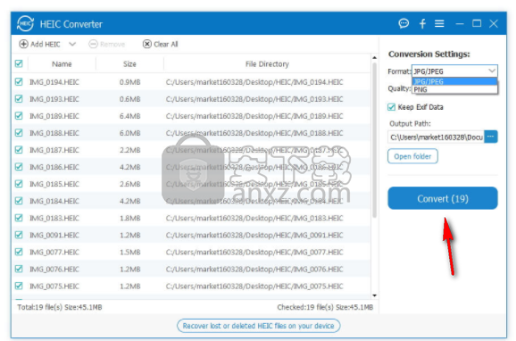Uncheck IMG_0189.HEIC checkbox
The image size is (516, 341).
[19, 116]
